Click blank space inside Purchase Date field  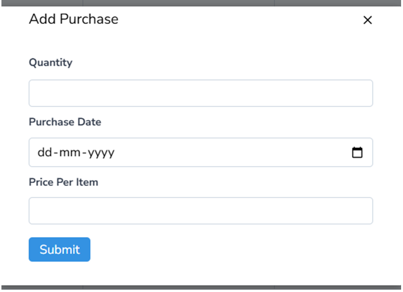pos(229,152)
